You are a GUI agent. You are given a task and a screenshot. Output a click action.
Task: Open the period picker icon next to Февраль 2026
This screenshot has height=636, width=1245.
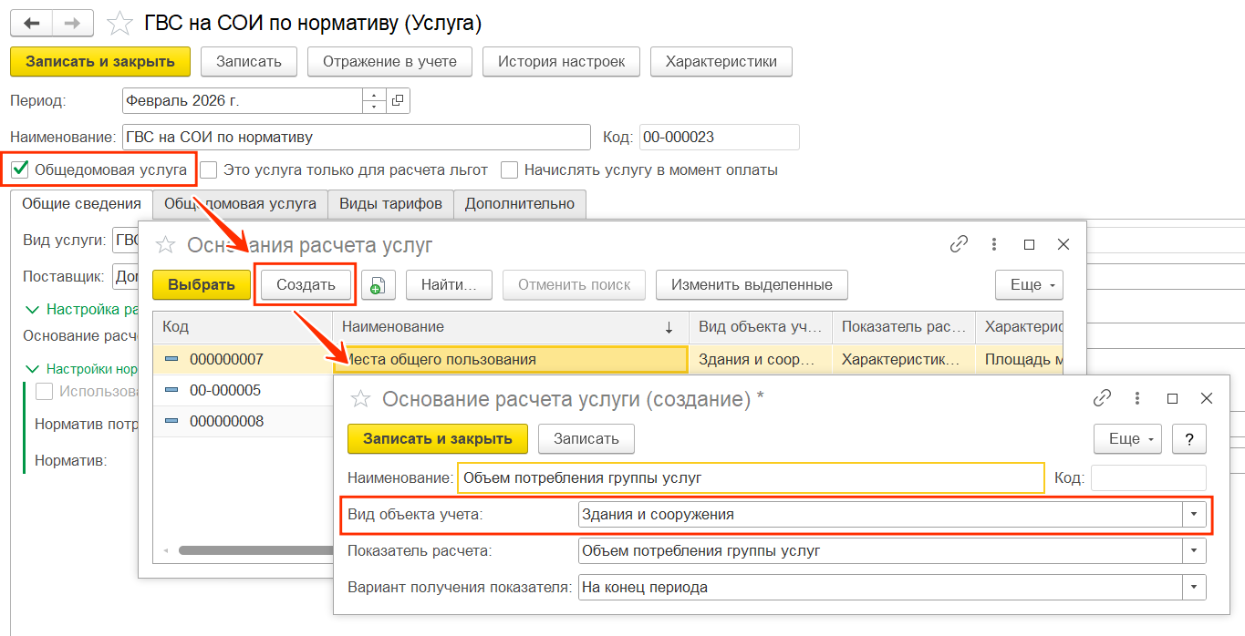tap(398, 100)
